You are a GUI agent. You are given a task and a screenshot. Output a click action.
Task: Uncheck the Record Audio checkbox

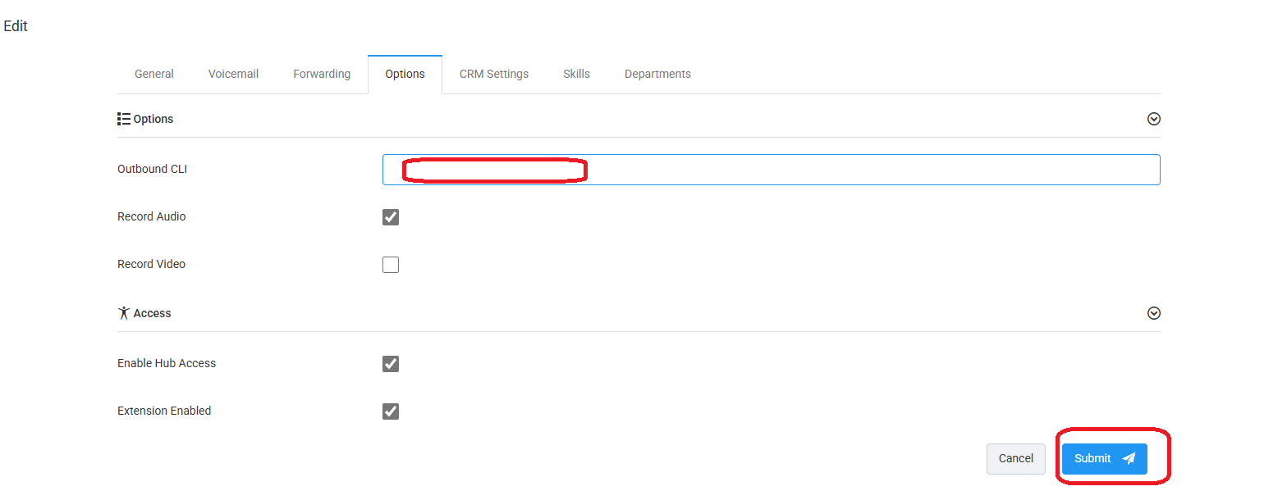pos(391,217)
